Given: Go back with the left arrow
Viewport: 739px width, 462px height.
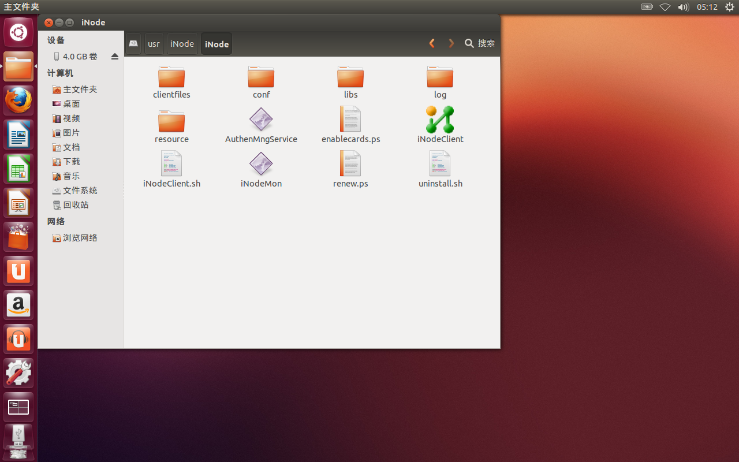Looking at the screenshot, I should [432, 43].
